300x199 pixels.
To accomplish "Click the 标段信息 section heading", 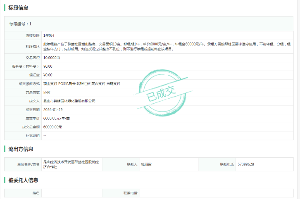I will point(18,7).
